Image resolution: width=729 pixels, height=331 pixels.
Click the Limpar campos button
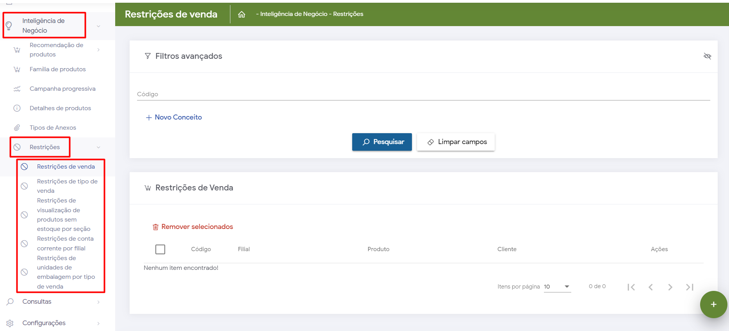[x=456, y=142]
